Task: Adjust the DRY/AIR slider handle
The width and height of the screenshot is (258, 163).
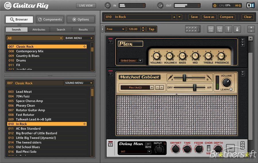Action: click(x=194, y=87)
